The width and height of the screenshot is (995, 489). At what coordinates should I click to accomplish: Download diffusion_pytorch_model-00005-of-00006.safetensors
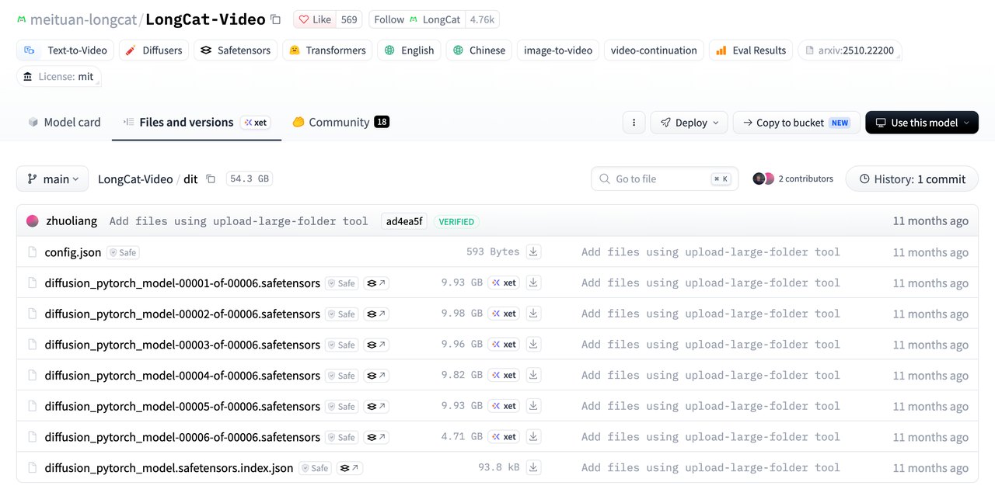click(x=533, y=406)
